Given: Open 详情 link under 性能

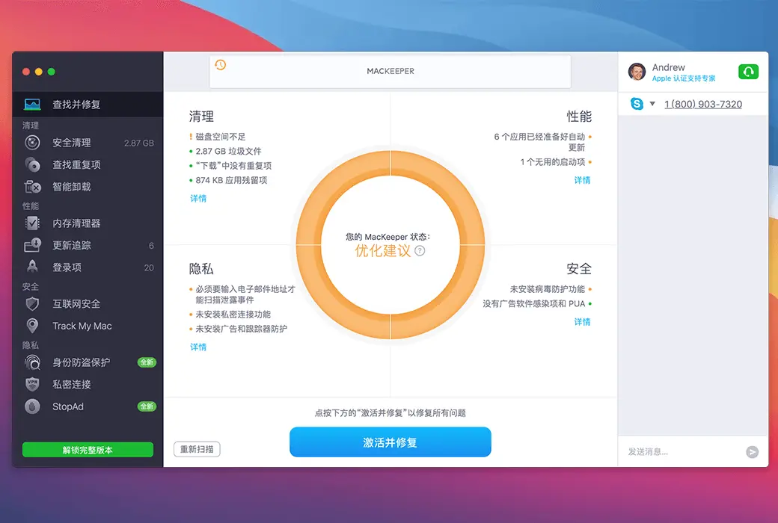Looking at the screenshot, I should [583, 180].
